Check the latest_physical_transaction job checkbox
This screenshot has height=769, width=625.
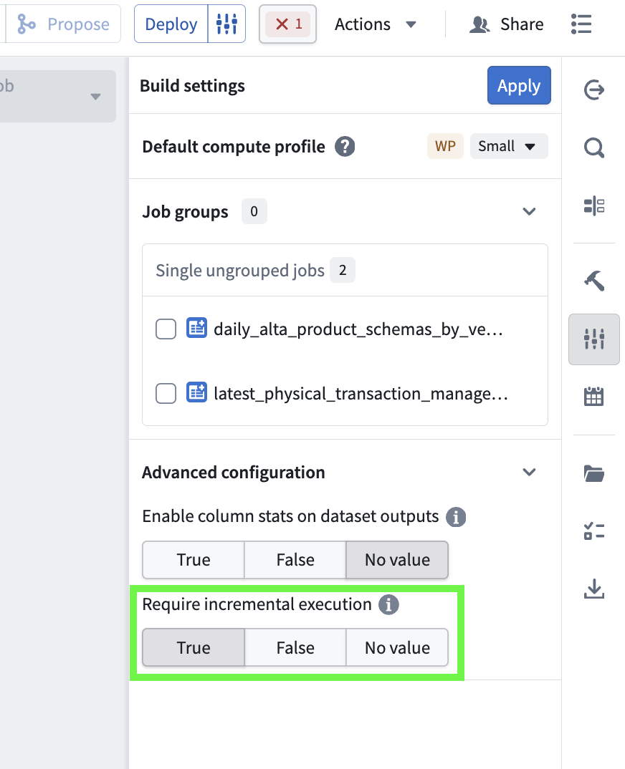[166, 392]
